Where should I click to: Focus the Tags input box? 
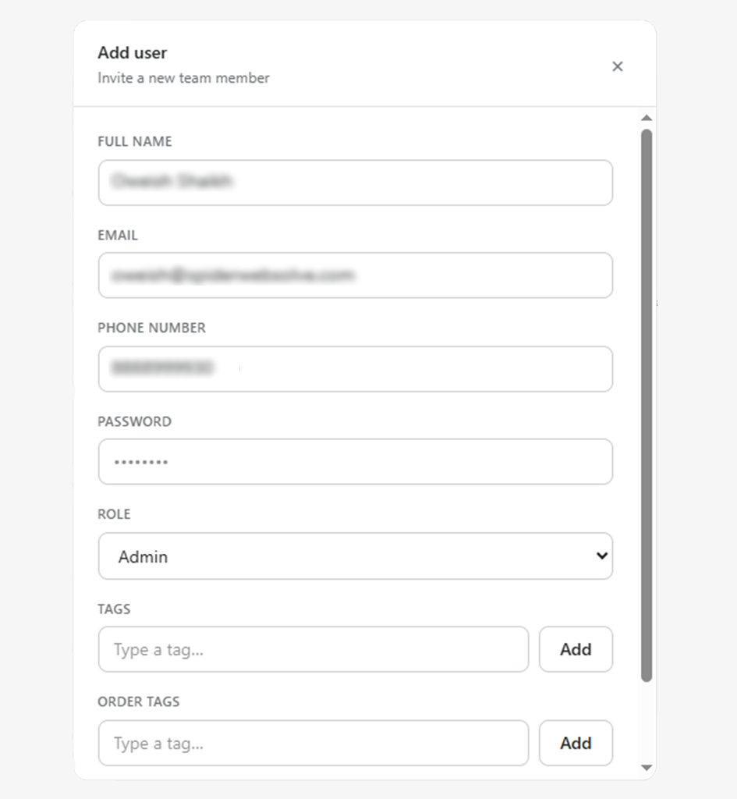coord(314,649)
